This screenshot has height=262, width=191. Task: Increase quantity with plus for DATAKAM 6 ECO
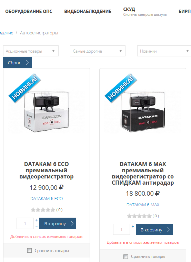coord(36,220)
